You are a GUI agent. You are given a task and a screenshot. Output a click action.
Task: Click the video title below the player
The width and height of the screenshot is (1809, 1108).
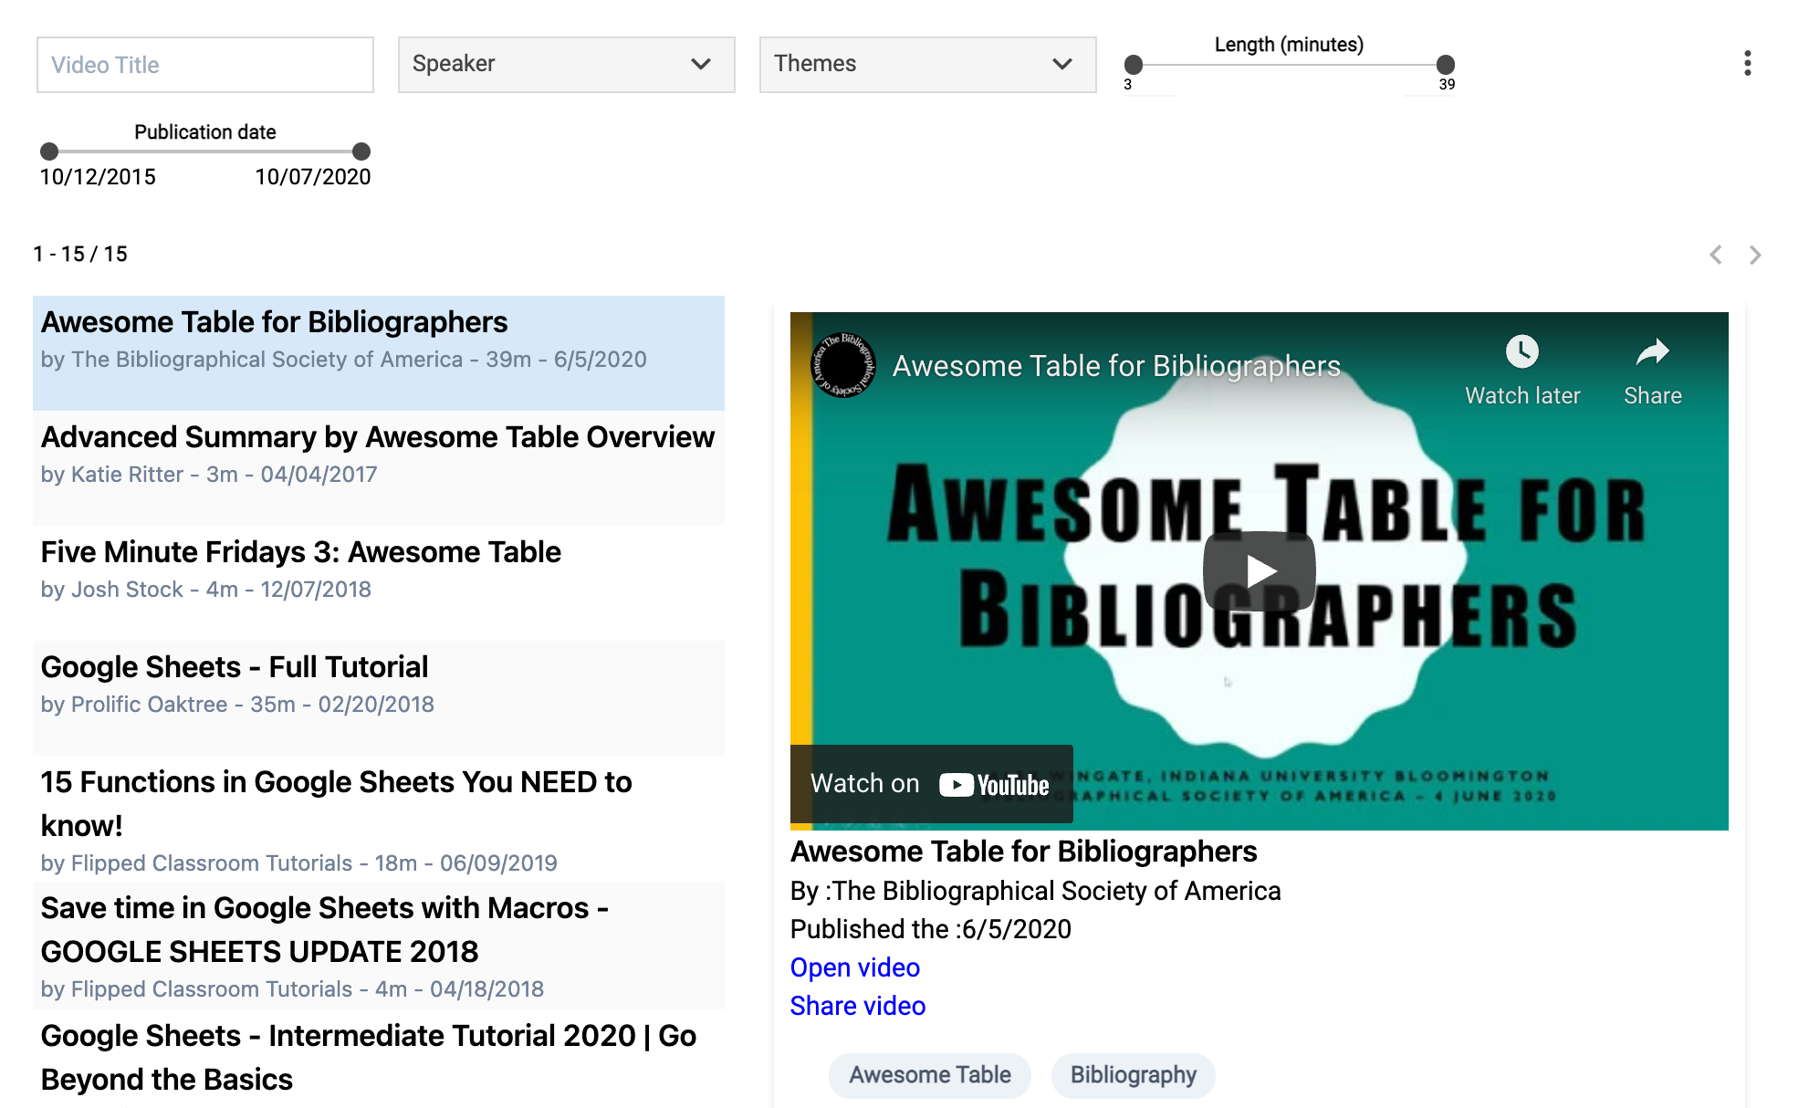point(1024,852)
